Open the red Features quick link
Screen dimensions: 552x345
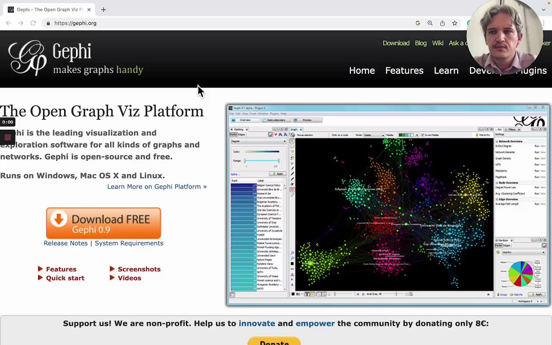pos(61,269)
